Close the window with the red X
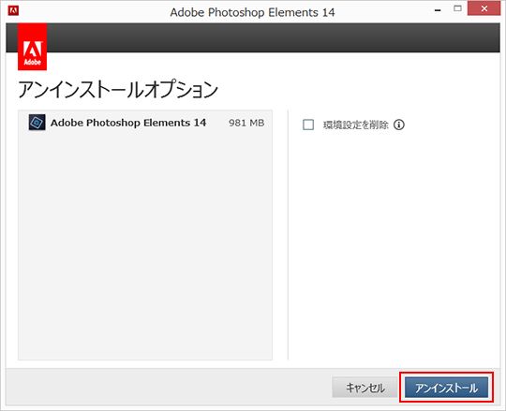Viewport: 506px width, 411px height. click(484, 8)
